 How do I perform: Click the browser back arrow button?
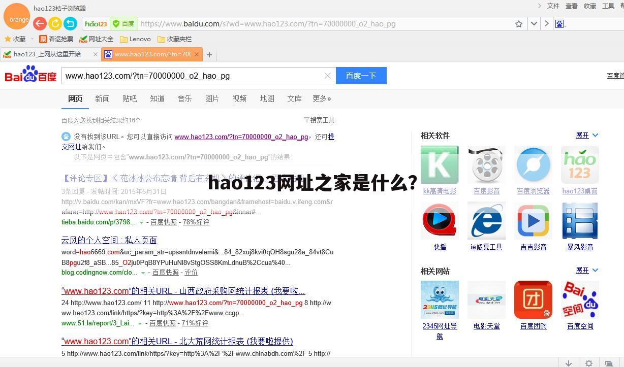(40, 23)
